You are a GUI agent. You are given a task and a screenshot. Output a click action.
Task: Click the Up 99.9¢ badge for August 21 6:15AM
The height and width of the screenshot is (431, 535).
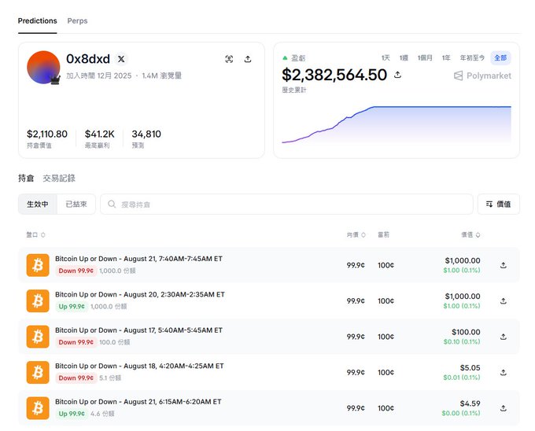coord(72,414)
